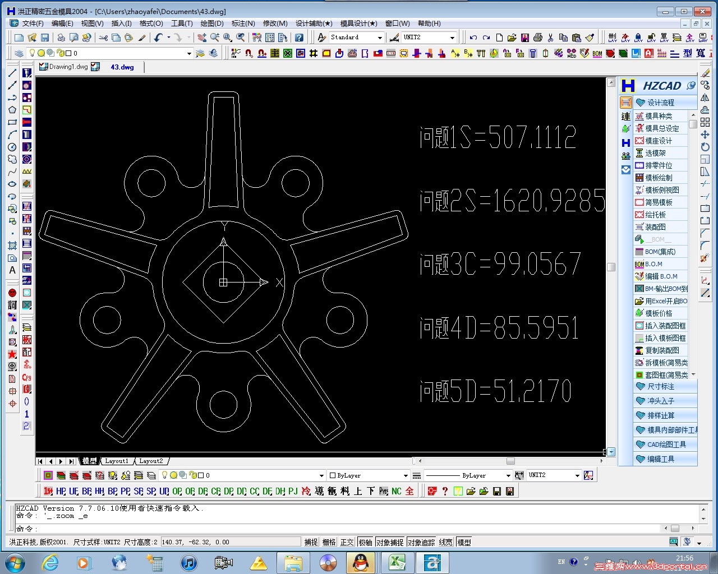Select the Line drawing tool
The height and width of the screenshot is (574, 718).
coord(12,73)
